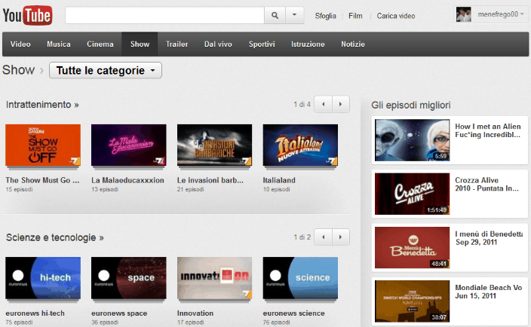Click the Carica video link

click(x=396, y=16)
